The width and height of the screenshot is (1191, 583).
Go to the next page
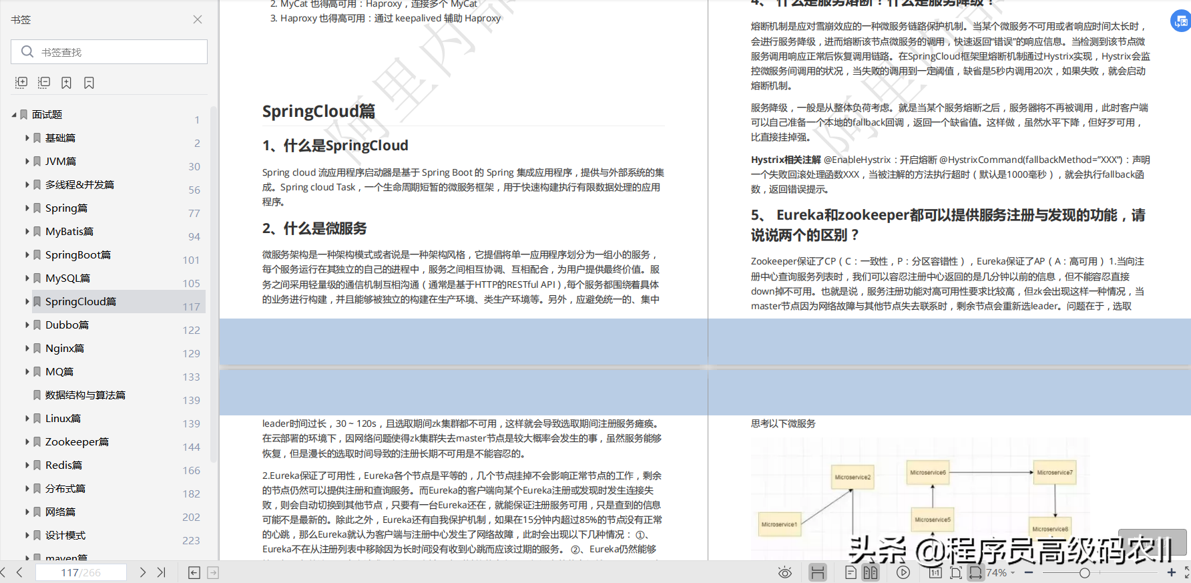tap(142, 572)
